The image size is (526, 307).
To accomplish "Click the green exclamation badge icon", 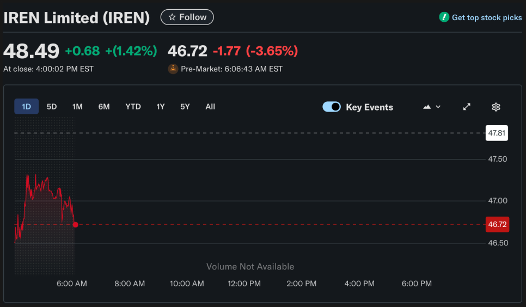I will tap(444, 17).
